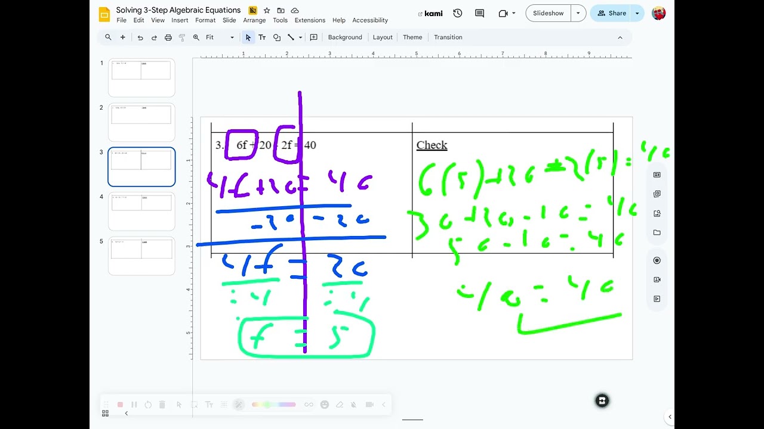Viewport: 764px width, 429px height.
Task: Toggle hide-drawing icon next to eraser
Action: 354,405
